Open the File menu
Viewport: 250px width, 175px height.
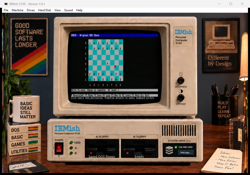point(6,10)
